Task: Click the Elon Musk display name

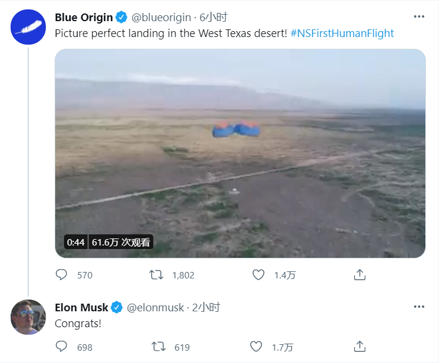Action: coord(82,307)
